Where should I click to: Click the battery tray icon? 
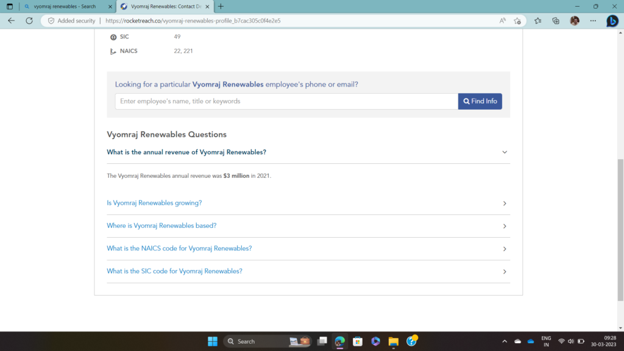point(581,341)
